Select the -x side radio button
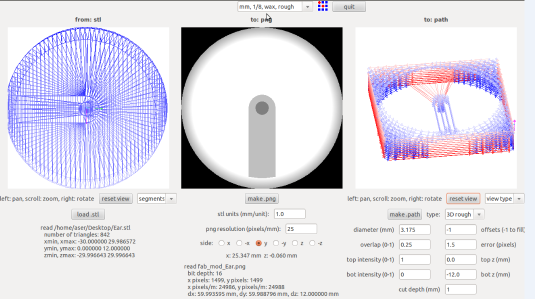535x299 pixels. tap(239, 243)
